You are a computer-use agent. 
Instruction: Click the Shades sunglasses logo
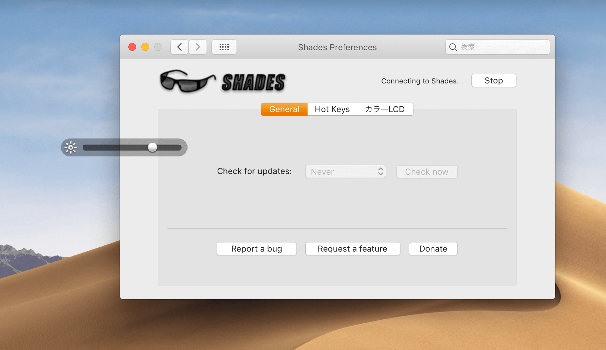click(188, 81)
